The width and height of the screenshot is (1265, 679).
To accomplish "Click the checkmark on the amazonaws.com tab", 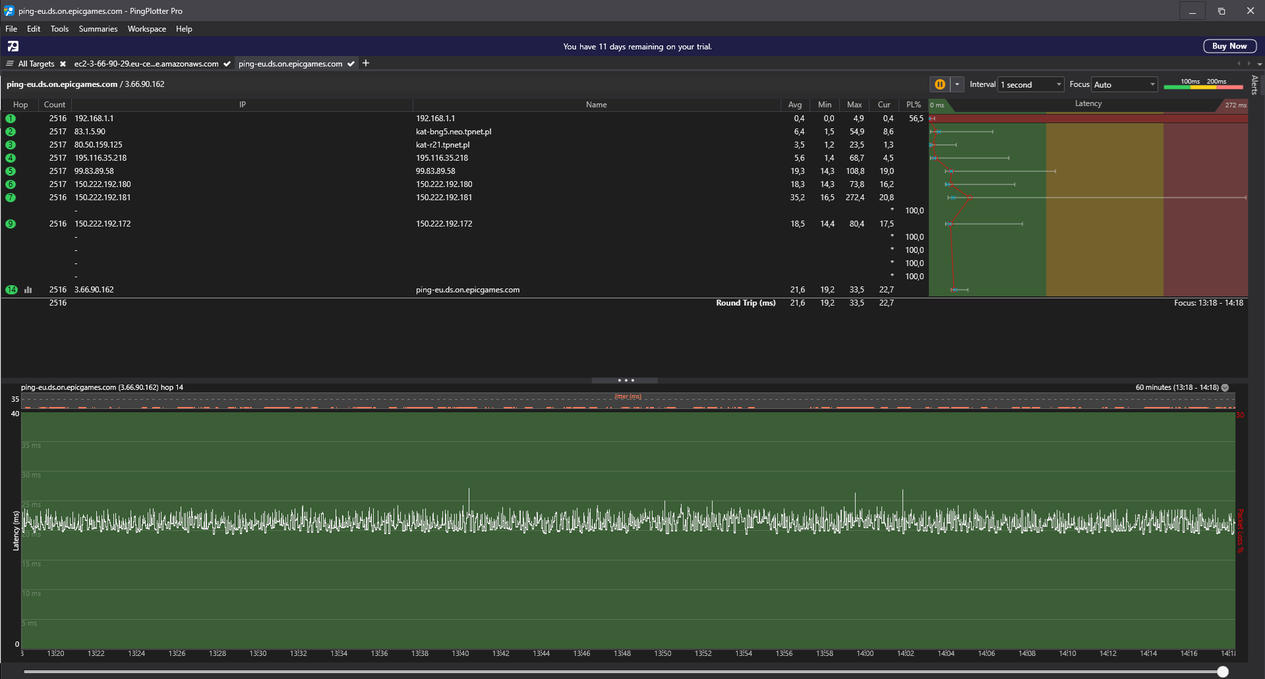I will pos(227,64).
